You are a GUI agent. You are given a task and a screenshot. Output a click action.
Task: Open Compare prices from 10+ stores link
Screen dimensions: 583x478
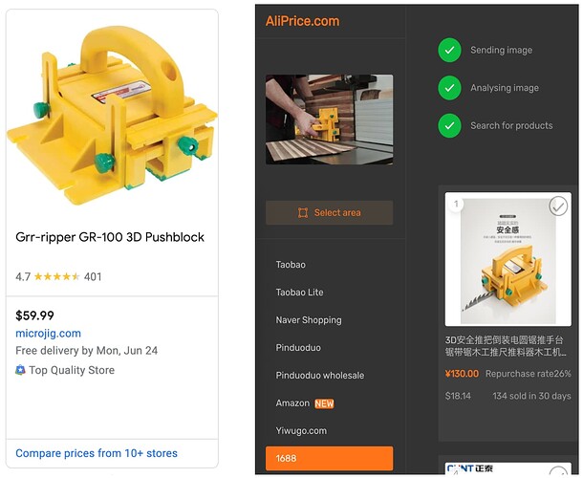click(x=97, y=453)
